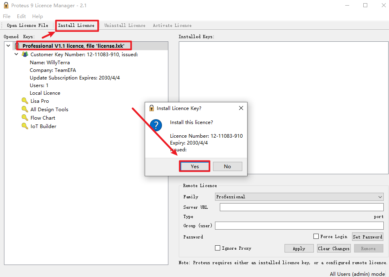The height and width of the screenshot is (277, 389).
Task: Click the All Design Tools key icon
Action: coord(25,109)
